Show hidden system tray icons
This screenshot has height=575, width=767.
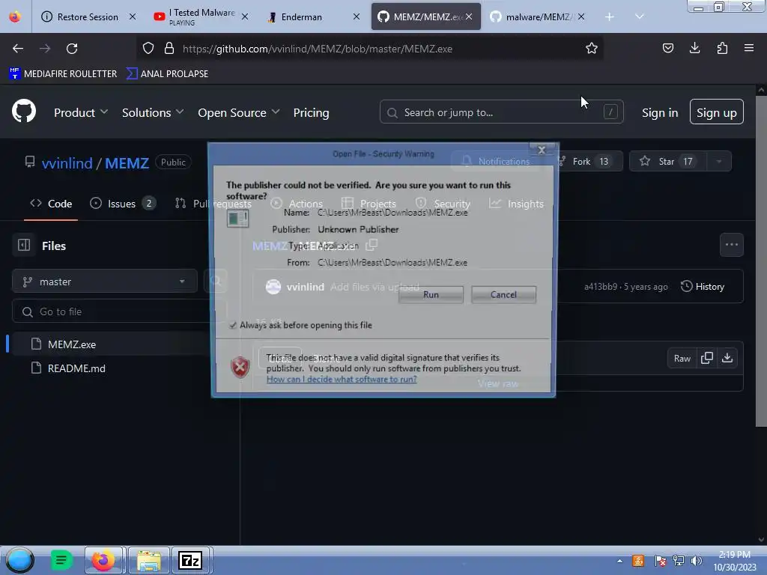(619, 562)
